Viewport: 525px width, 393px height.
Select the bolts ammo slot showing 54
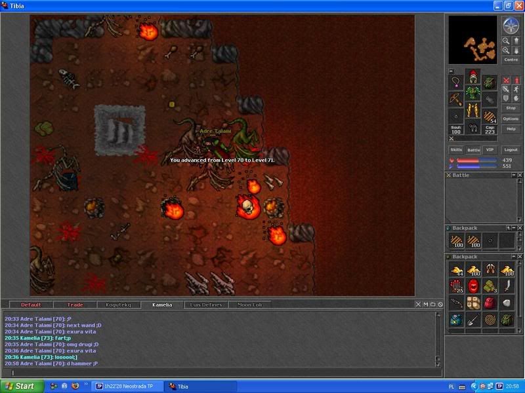click(490, 117)
